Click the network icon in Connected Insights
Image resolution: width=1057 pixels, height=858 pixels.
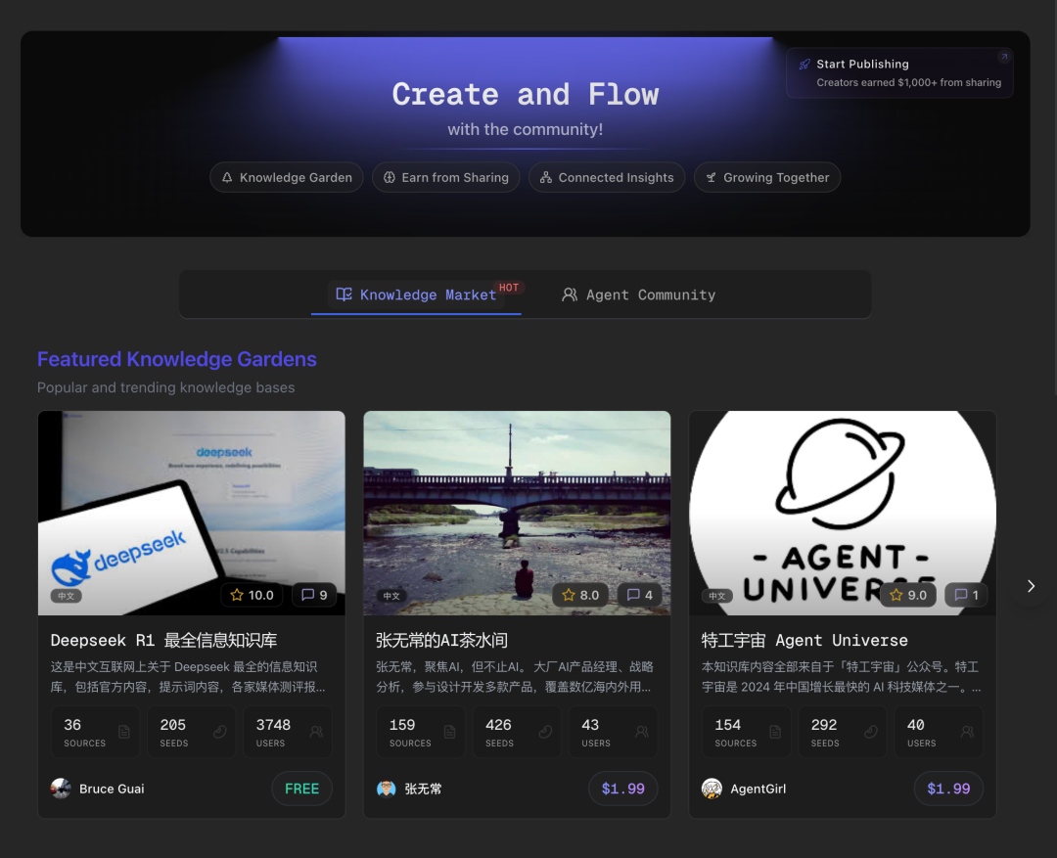tap(546, 177)
